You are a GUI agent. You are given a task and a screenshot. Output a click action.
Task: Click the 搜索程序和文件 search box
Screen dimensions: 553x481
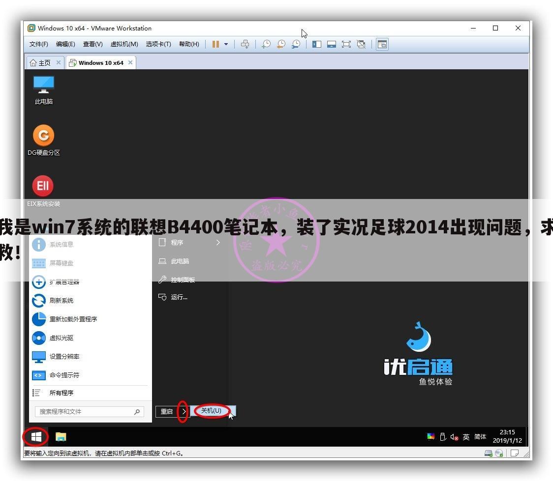click(x=90, y=411)
